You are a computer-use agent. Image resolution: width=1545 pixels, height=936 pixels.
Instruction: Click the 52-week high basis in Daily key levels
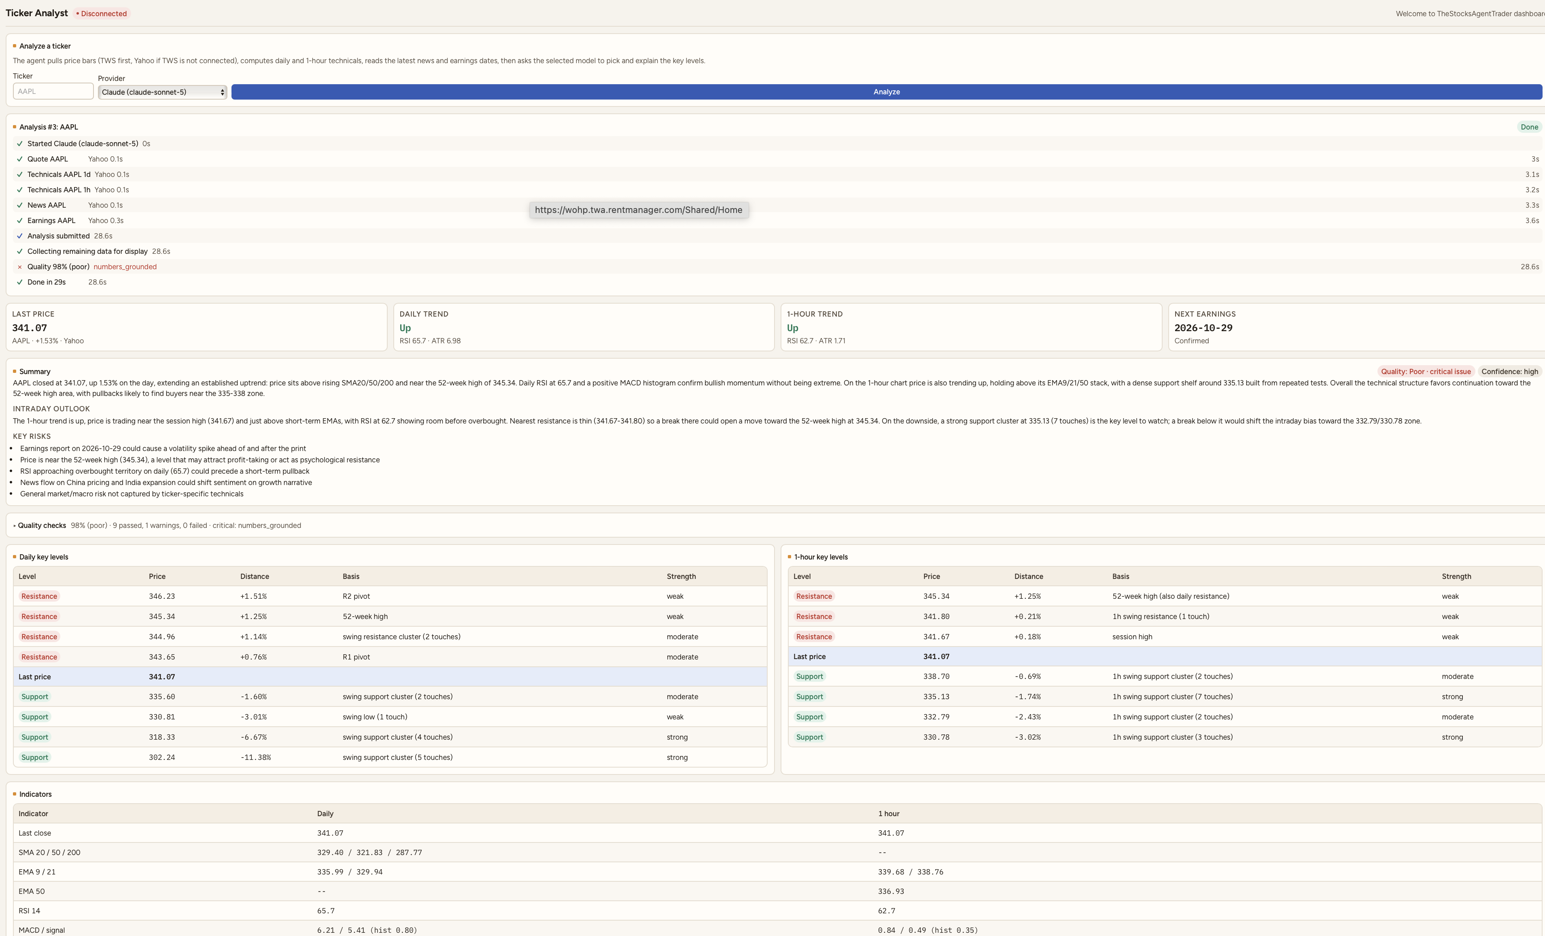365,617
